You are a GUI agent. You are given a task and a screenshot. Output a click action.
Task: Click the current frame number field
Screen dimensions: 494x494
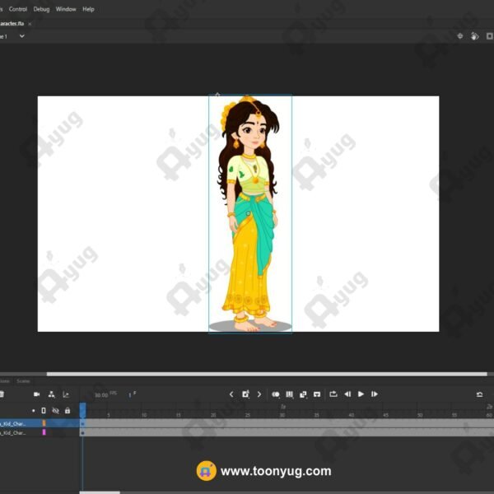132,394
